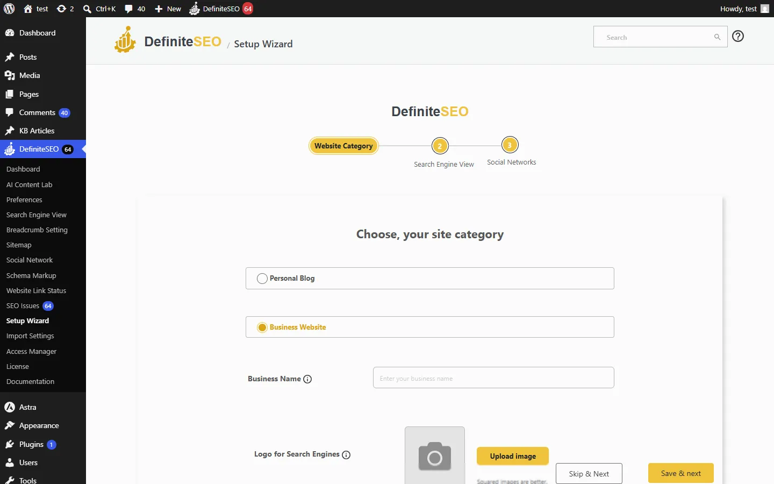Open KB Articles menu
Viewport: 774px width, 484px height.
tap(43, 131)
